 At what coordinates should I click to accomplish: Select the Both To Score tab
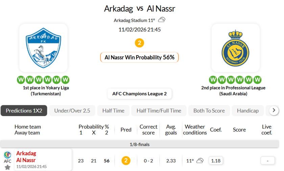[x=209, y=111]
